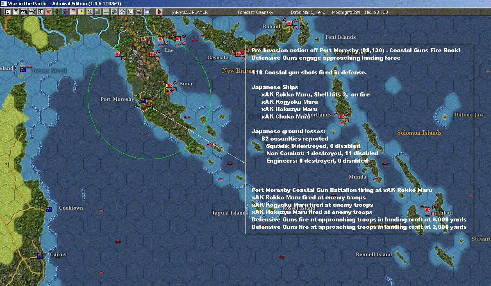Click the green land base toolbar icon

(98, 12)
